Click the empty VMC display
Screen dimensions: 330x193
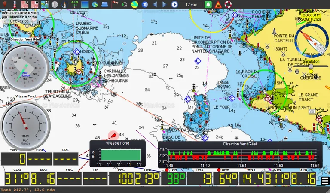tap(69, 179)
